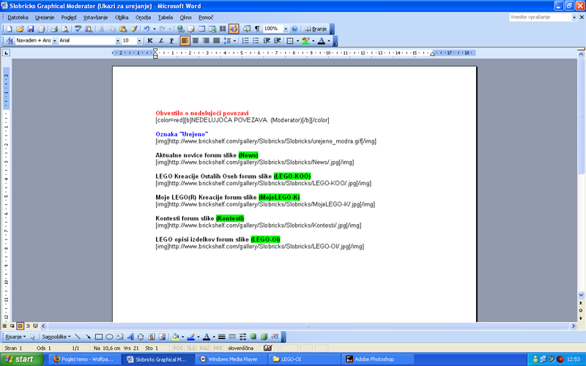The image size is (586, 366).
Task: Switch to Windows Media Player taskbar button
Action: pyautogui.click(x=231, y=359)
